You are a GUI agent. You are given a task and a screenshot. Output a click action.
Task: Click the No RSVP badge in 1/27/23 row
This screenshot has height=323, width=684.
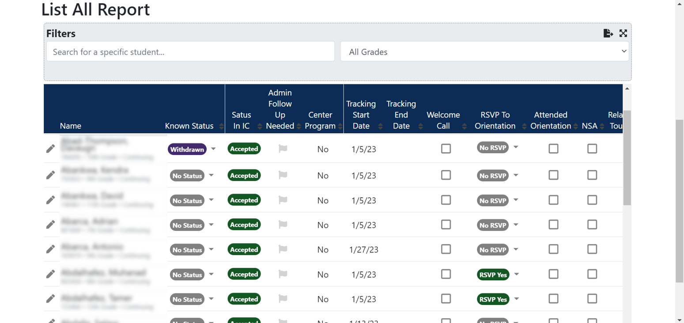coord(493,250)
